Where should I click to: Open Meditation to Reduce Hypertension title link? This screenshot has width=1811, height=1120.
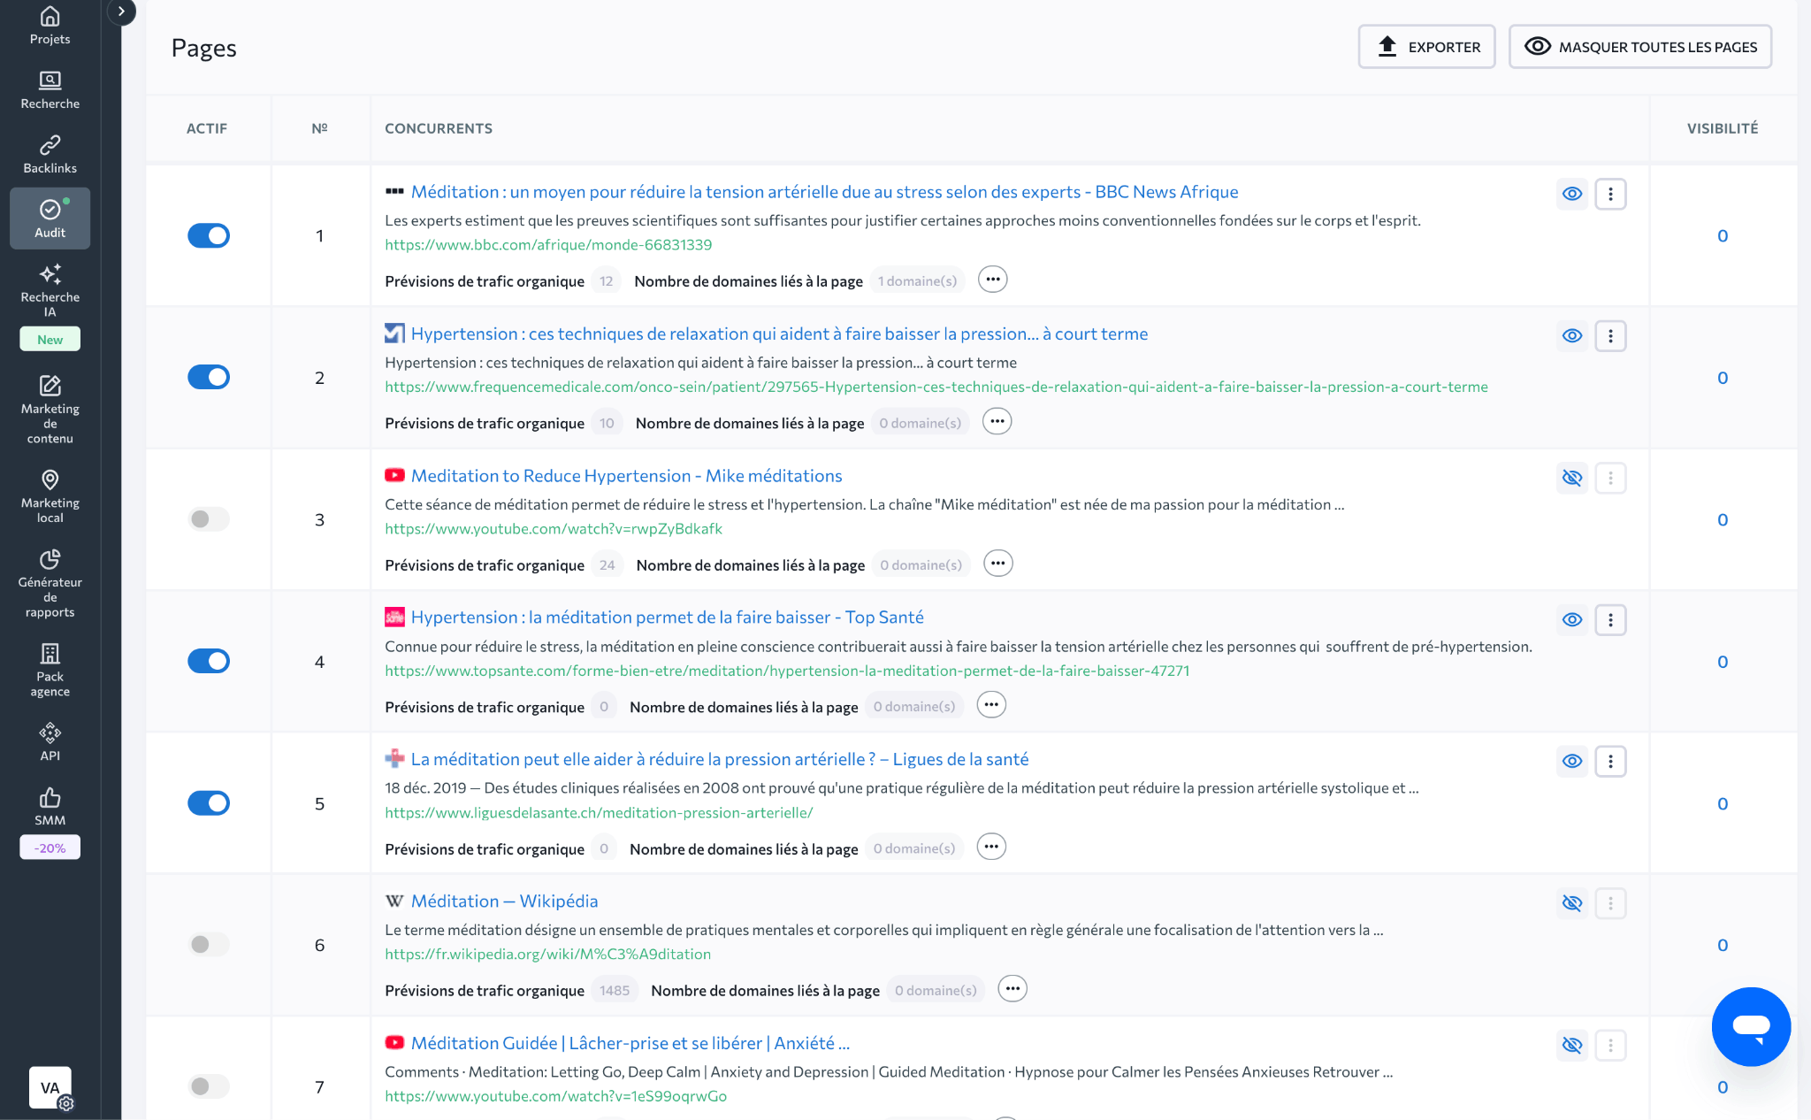626,476
